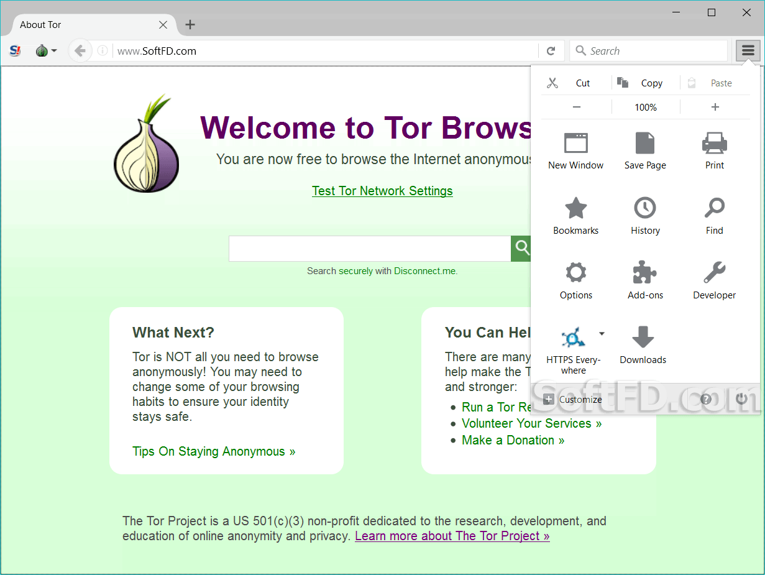Open the hamburger menu button
Screen dimensions: 765x575
pyautogui.click(x=748, y=50)
